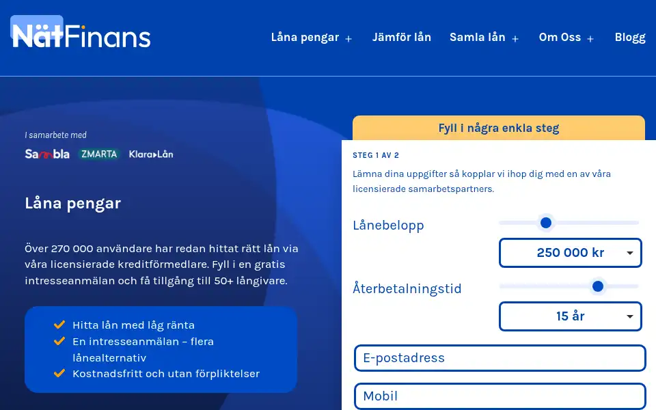Click the I samarbete med text
The width and height of the screenshot is (656, 410).
tap(55, 135)
